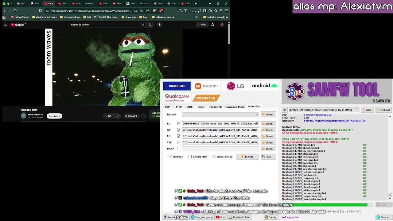The width and height of the screenshot is (393, 221).
Task: Select the Odin Flash tab
Action: pyautogui.click(x=255, y=107)
